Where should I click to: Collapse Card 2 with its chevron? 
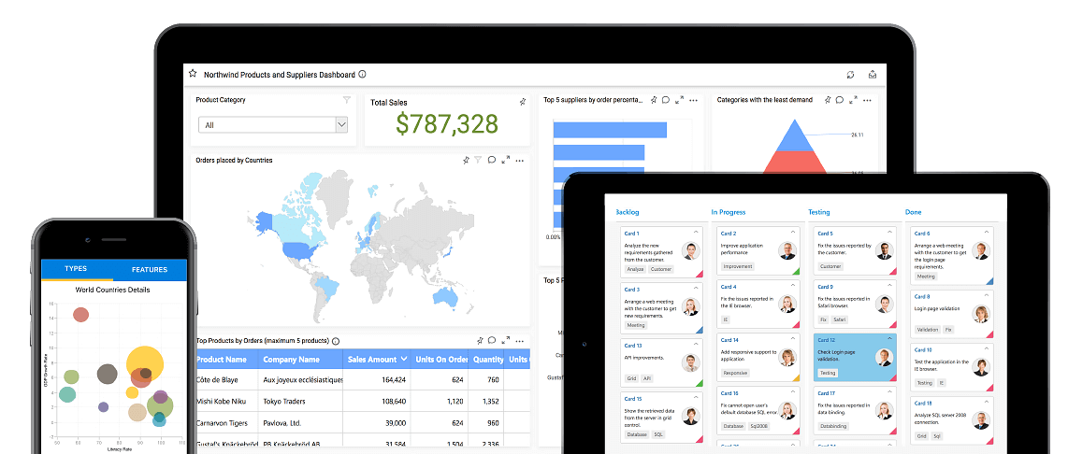click(x=793, y=233)
